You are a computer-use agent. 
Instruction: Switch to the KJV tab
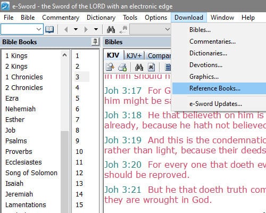click(x=113, y=55)
